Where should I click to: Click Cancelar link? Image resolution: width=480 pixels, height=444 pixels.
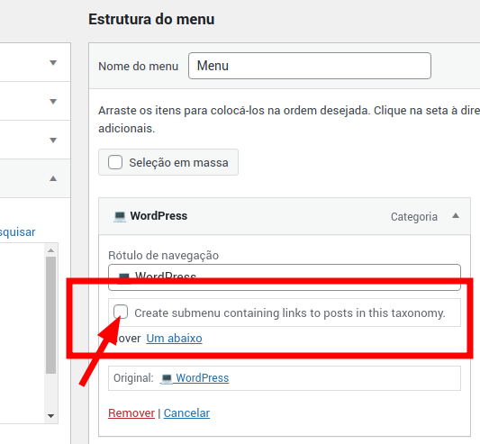click(186, 413)
